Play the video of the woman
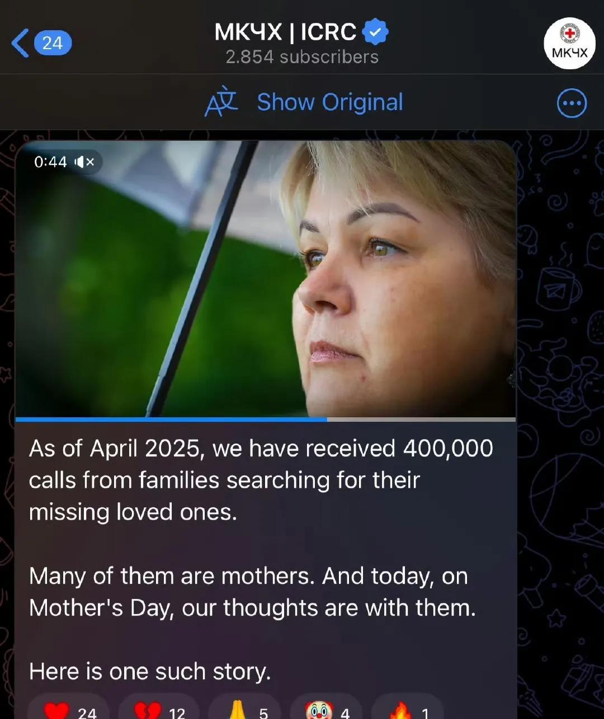This screenshot has height=719, width=604. click(265, 278)
